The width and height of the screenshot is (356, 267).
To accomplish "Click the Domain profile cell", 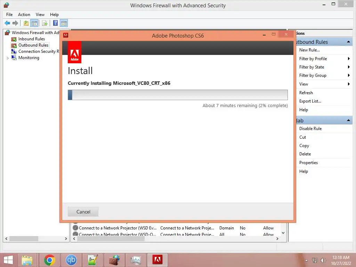I will pyautogui.click(x=226, y=228).
